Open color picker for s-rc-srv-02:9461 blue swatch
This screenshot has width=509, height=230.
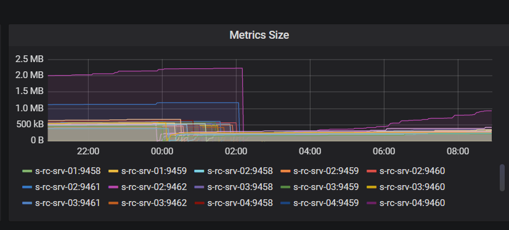tap(27, 187)
